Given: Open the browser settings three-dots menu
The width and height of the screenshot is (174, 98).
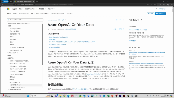Looking at the screenshot, I should pyautogui.click(x=172, y=5).
